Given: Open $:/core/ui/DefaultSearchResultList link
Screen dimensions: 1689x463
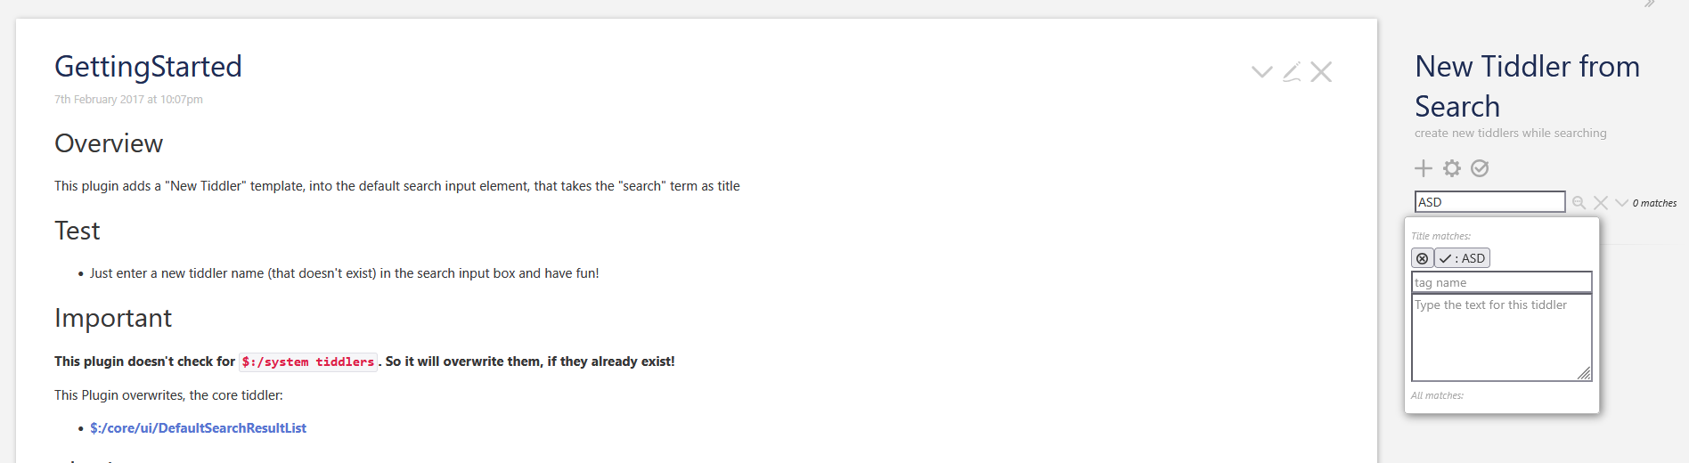Looking at the screenshot, I should tap(198, 428).
